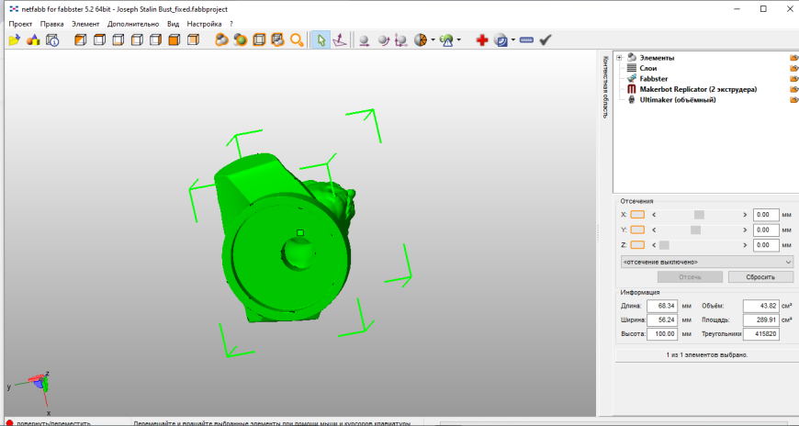The height and width of the screenshot is (426, 799).
Task: Click the magnifier zoom tool icon
Action: pyautogui.click(x=297, y=40)
